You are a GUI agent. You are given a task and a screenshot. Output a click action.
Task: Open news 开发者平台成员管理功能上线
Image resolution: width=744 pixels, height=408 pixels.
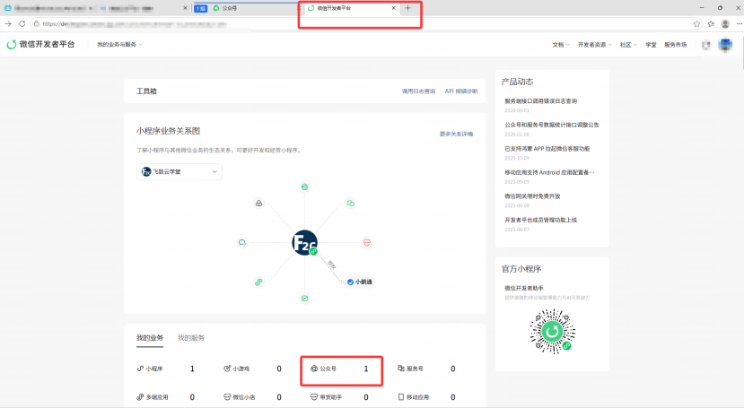(541, 220)
